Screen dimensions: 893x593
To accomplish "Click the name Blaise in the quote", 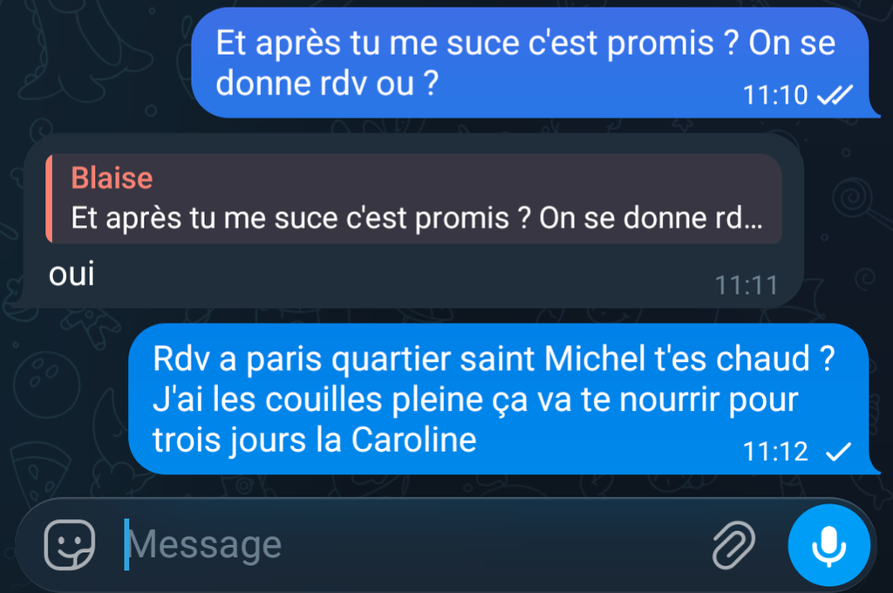I will pos(112,178).
